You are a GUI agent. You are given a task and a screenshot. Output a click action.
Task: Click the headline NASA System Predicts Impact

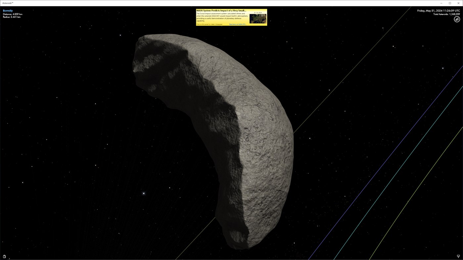221,10
